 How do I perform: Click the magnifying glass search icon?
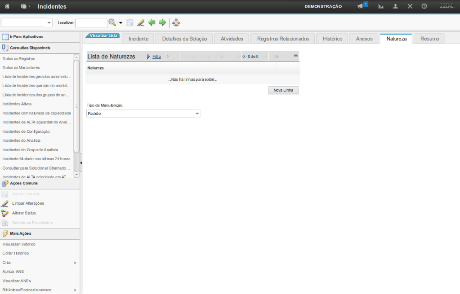coord(112,22)
